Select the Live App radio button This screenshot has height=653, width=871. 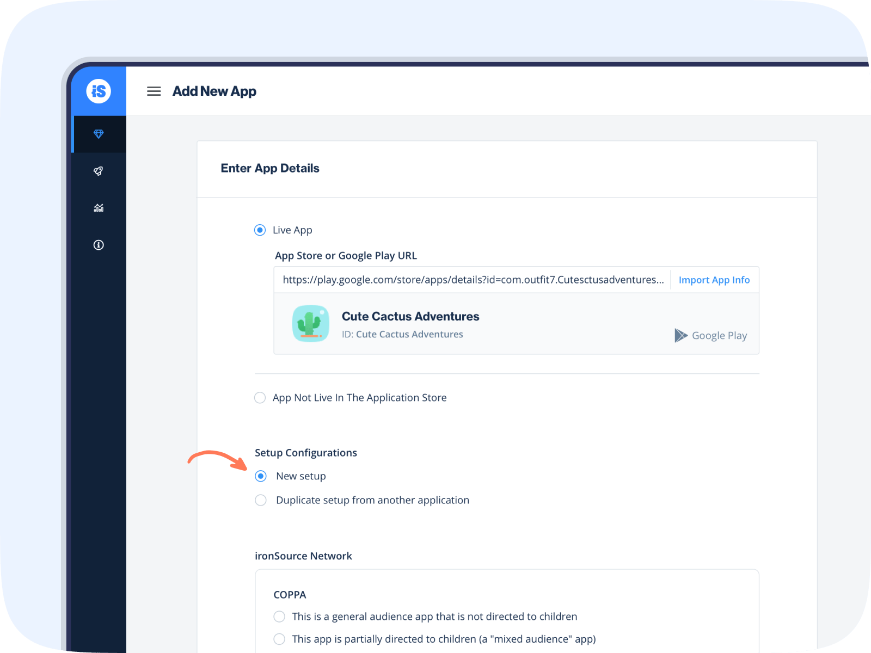coord(260,230)
